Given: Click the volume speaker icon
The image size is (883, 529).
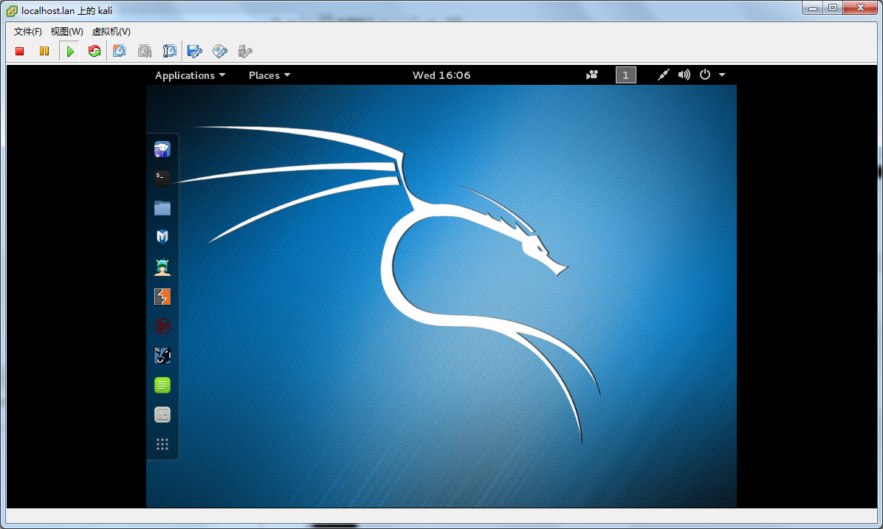Looking at the screenshot, I should tap(684, 75).
